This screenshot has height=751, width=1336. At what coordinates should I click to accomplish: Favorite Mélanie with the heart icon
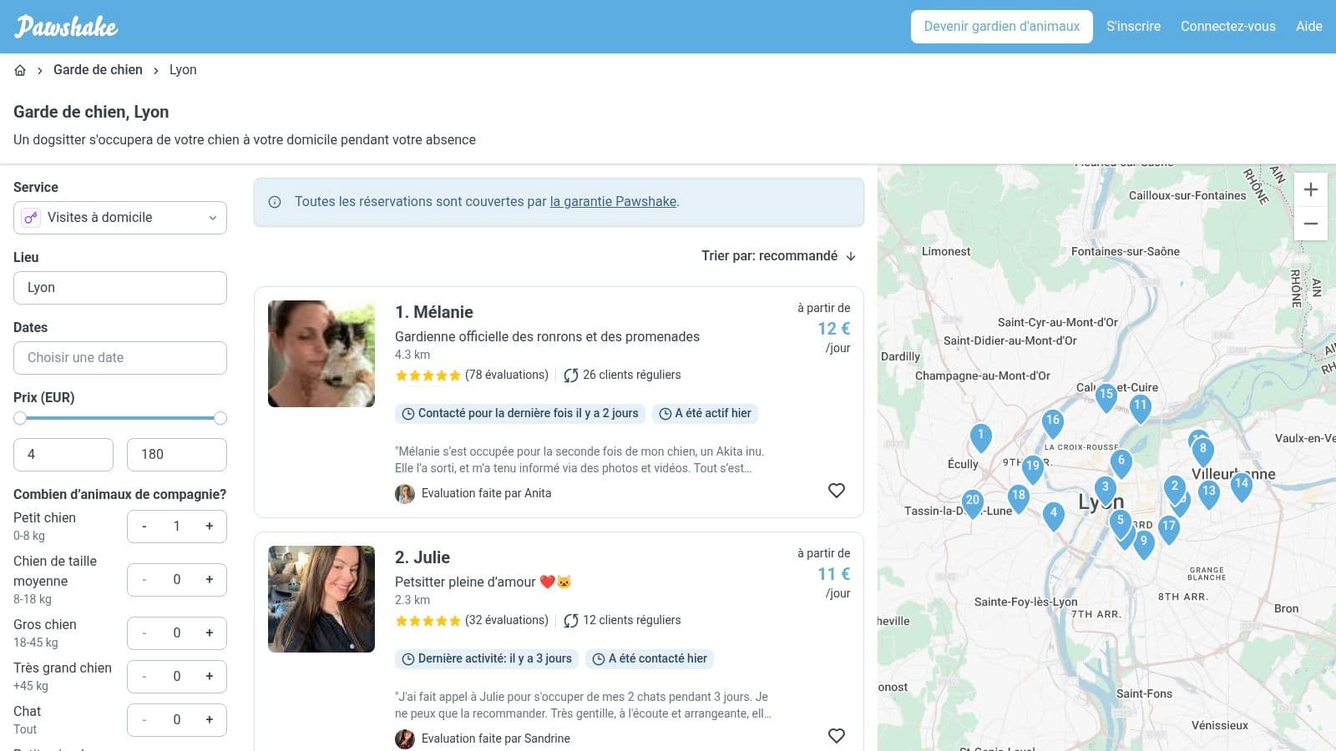pos(836,491)
